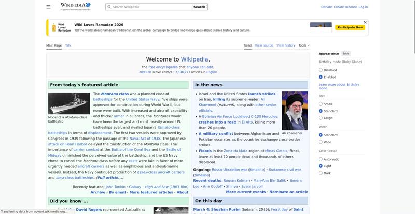Click the magnifier icon in search box
The width and height of the screenshot is (415, 214).
[x=109, y=7]
